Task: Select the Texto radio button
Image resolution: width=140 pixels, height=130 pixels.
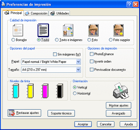Action: click(x=38, y=40)
